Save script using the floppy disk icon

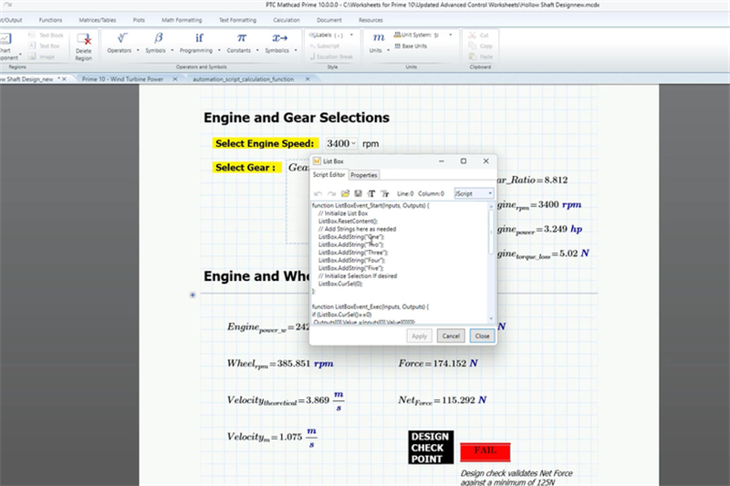(358, 194)
